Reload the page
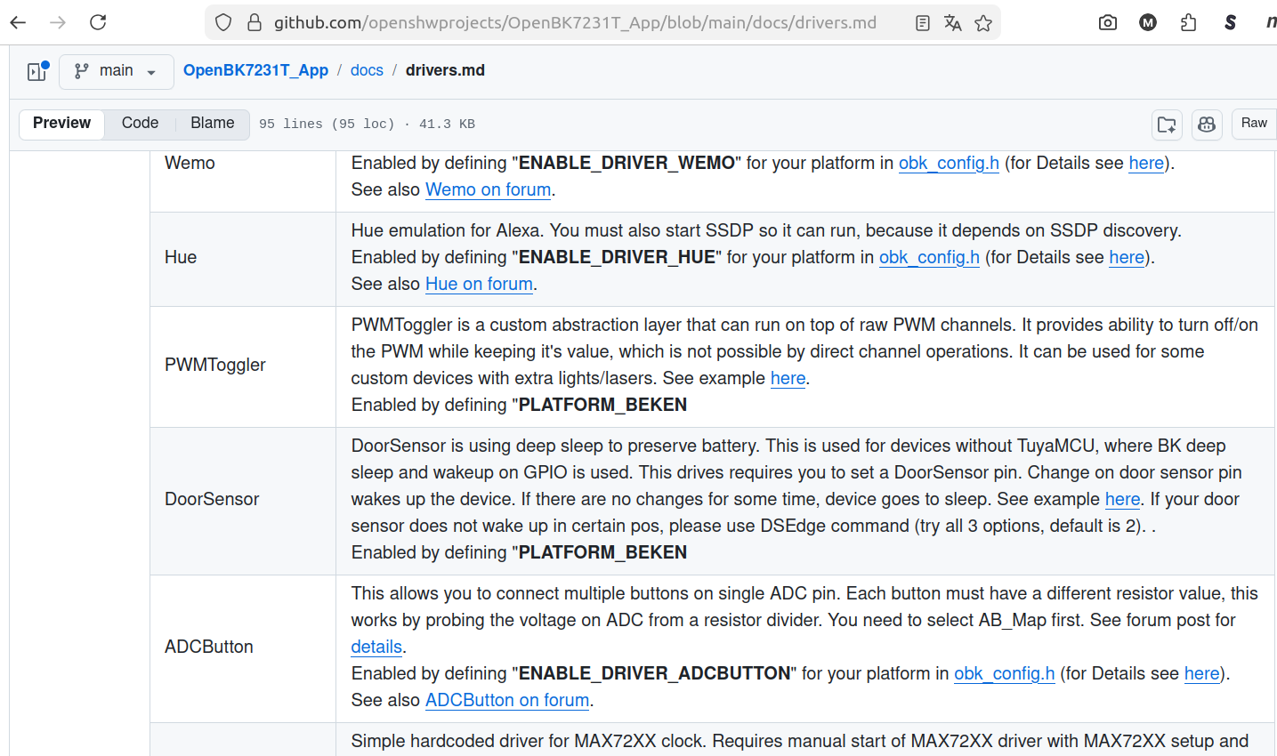 tap(98, 22)
